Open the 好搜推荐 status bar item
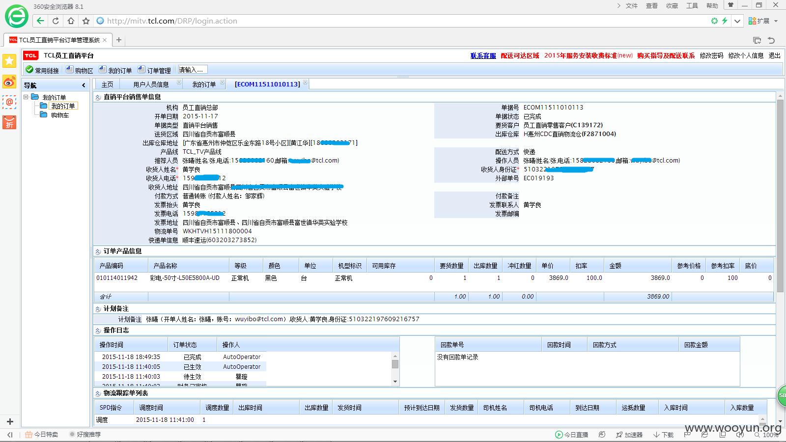The height and width of the screenshot is (442, 786). click(x=85, y=435)
